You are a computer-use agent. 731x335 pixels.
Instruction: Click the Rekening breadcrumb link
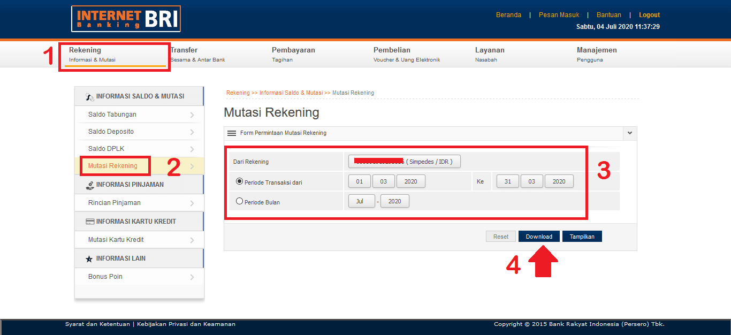238,93
